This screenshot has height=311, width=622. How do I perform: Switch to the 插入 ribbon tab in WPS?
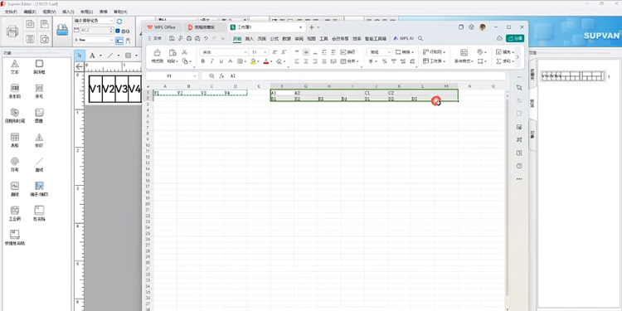[249, 38]
